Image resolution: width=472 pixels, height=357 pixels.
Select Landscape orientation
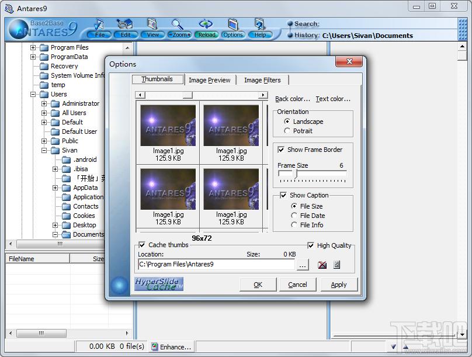tap(287, 122)
